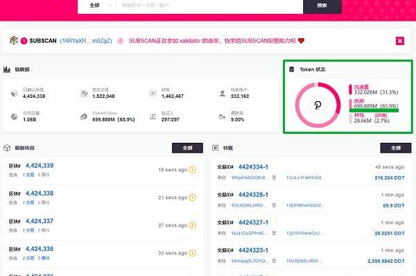This screenshot has height=276, width=416.
Task: View all transfers button
Action: tap(396, 148)
